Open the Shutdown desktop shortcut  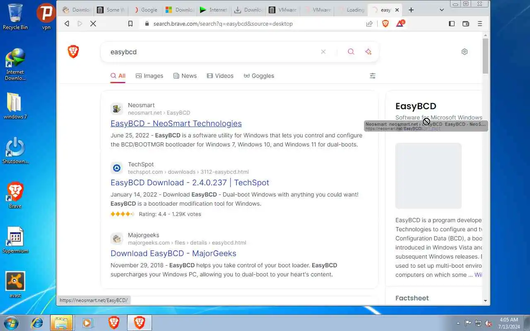click(x=15, y=151)
